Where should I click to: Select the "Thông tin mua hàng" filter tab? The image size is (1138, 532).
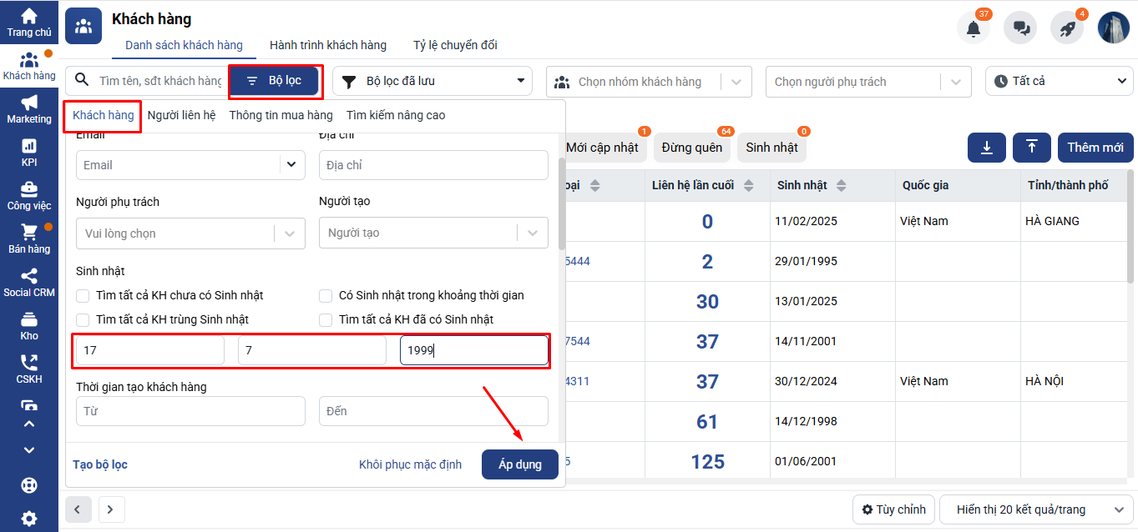coord(281,115)
